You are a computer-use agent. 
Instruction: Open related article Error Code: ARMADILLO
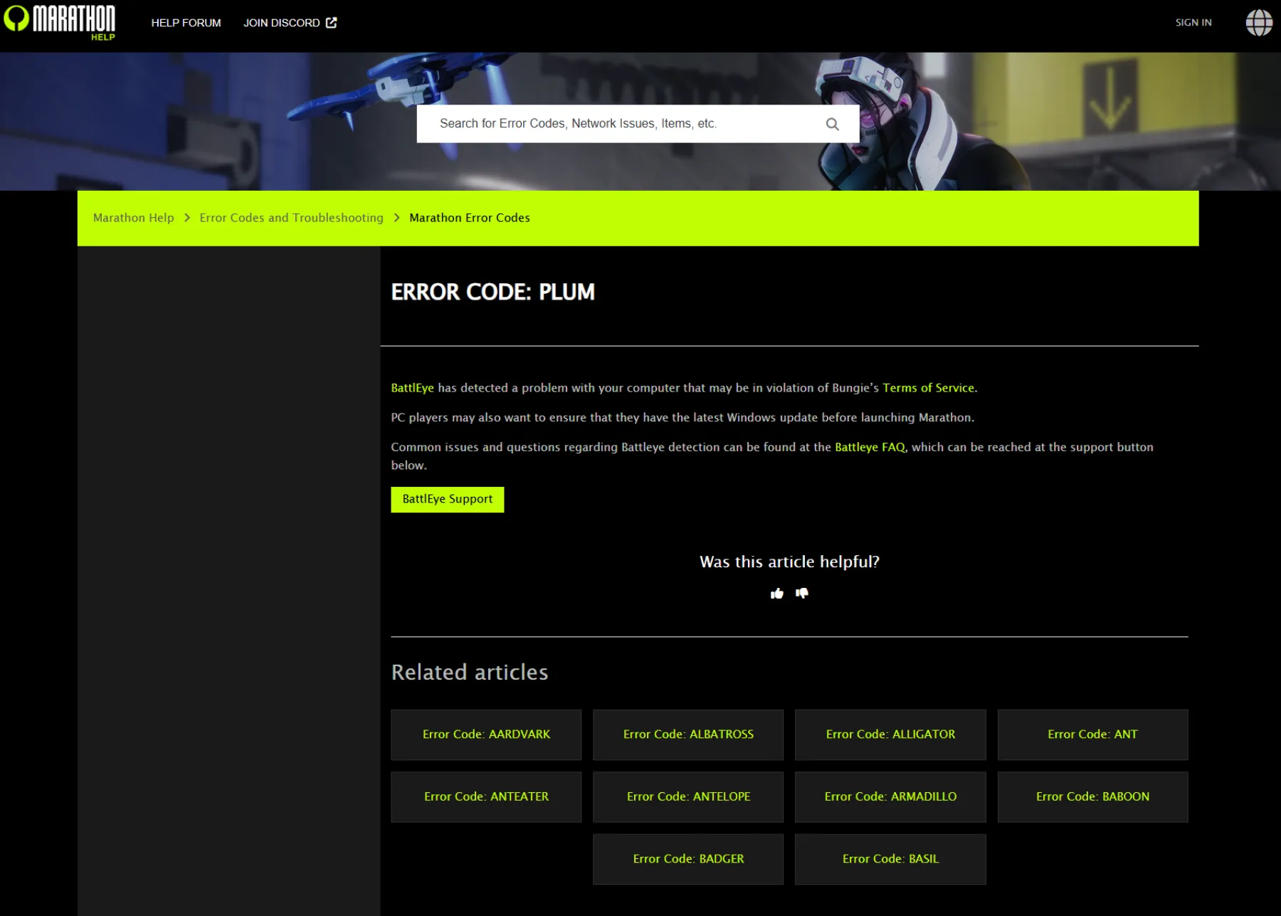890,796
